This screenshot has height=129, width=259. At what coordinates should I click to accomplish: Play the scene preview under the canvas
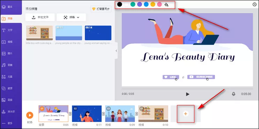tap(187, 94)
